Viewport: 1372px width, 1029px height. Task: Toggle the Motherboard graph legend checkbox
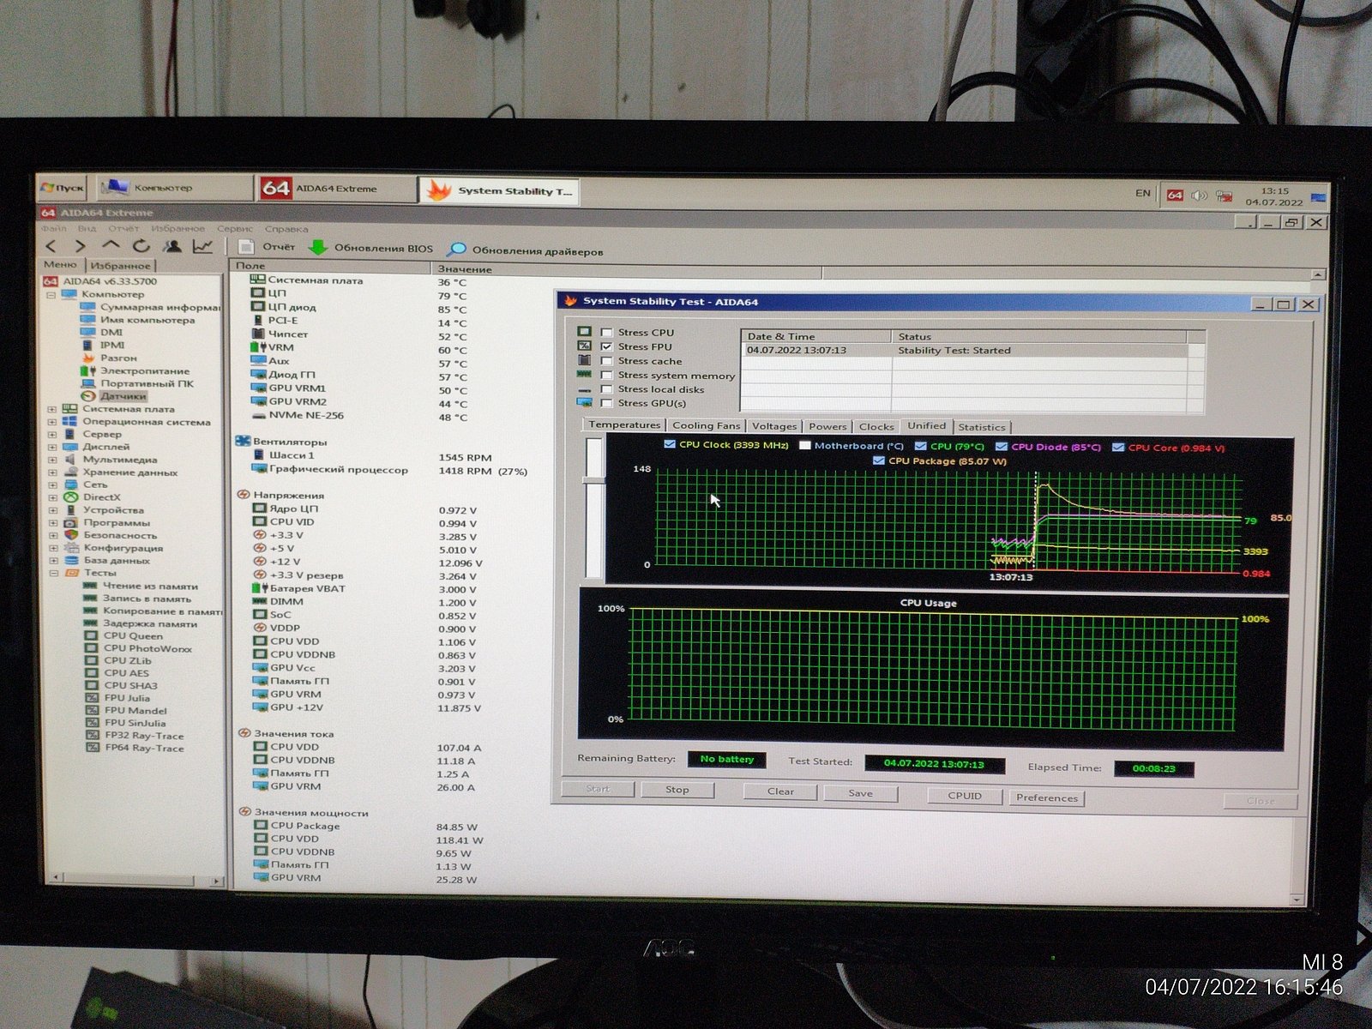click(804, 445)
